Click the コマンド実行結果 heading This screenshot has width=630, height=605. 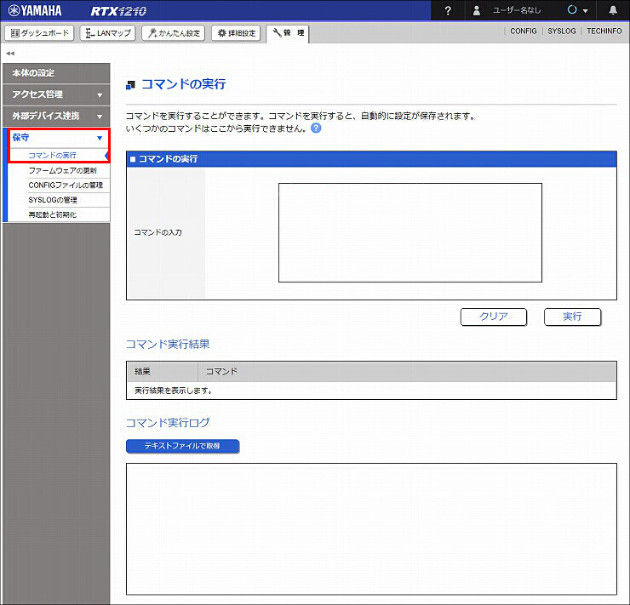point(168,344)
